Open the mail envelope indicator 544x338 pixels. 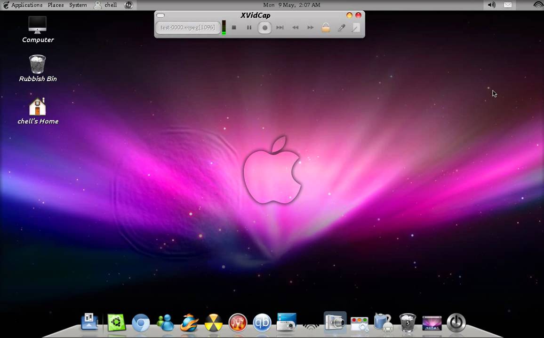(508, 5)
